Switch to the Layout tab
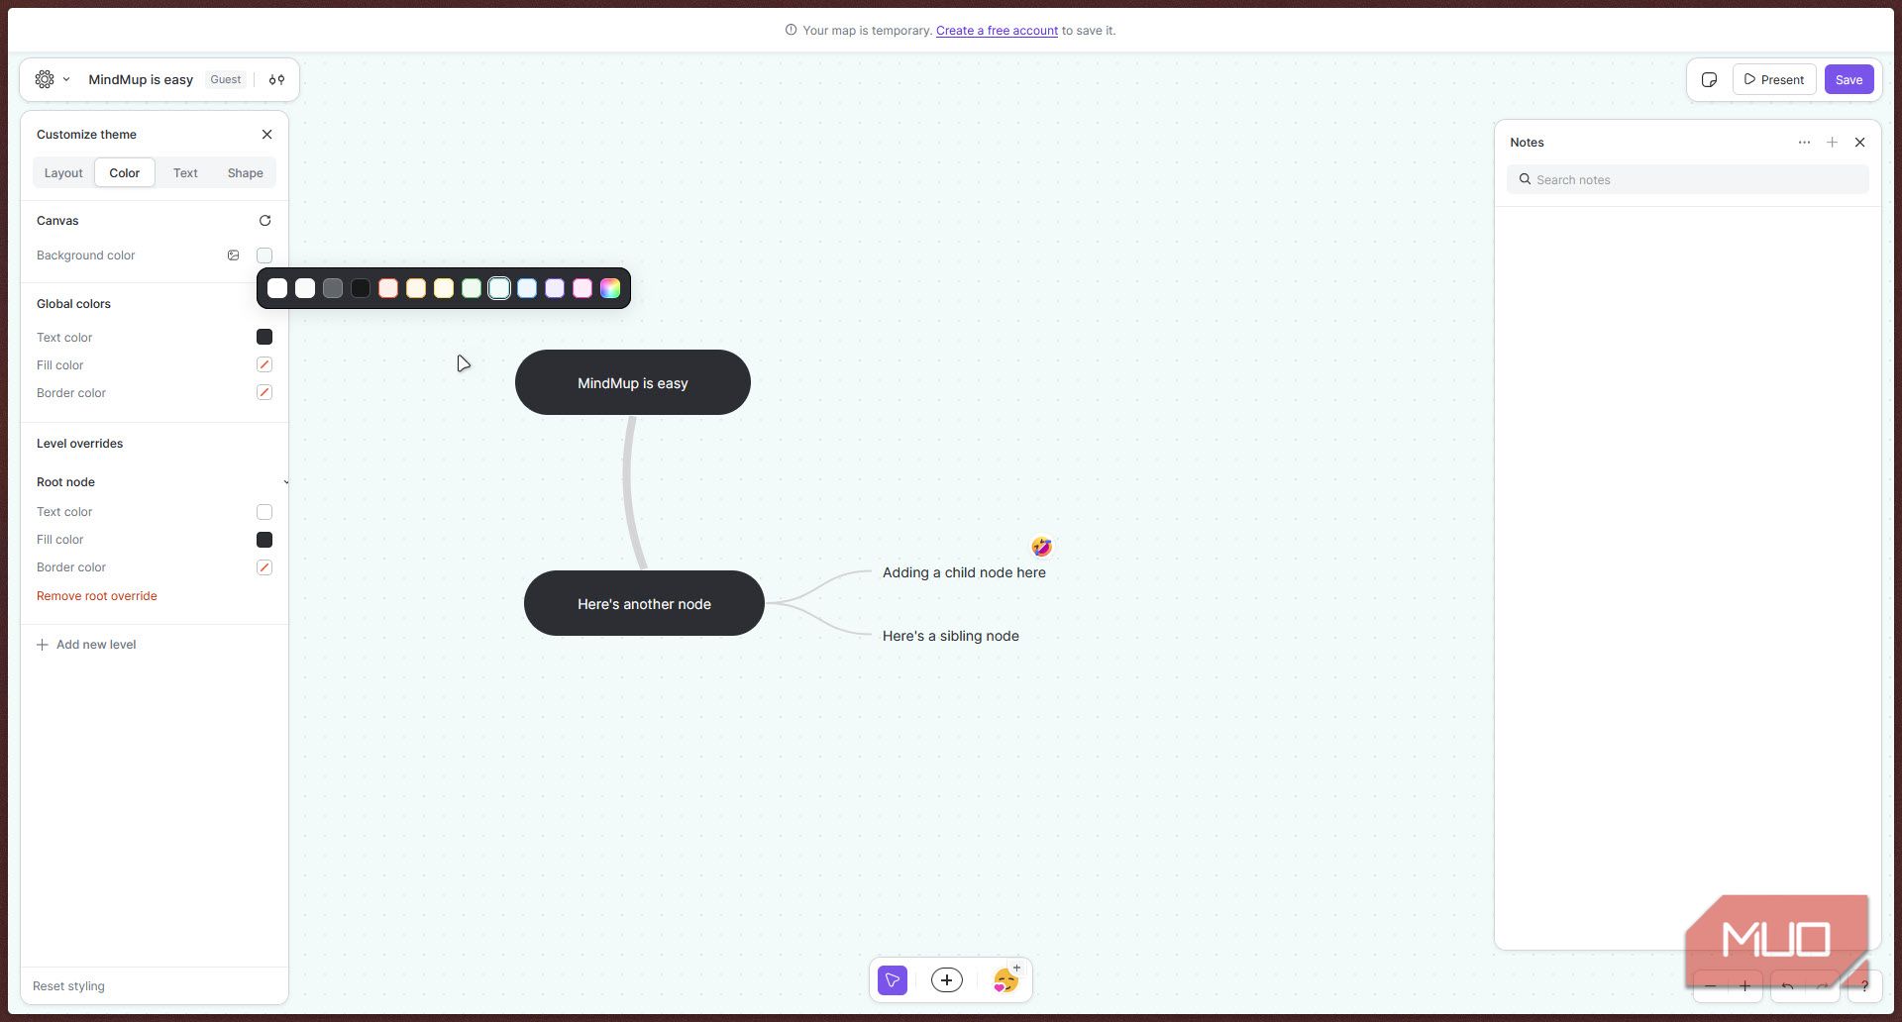 coord(63,173)
